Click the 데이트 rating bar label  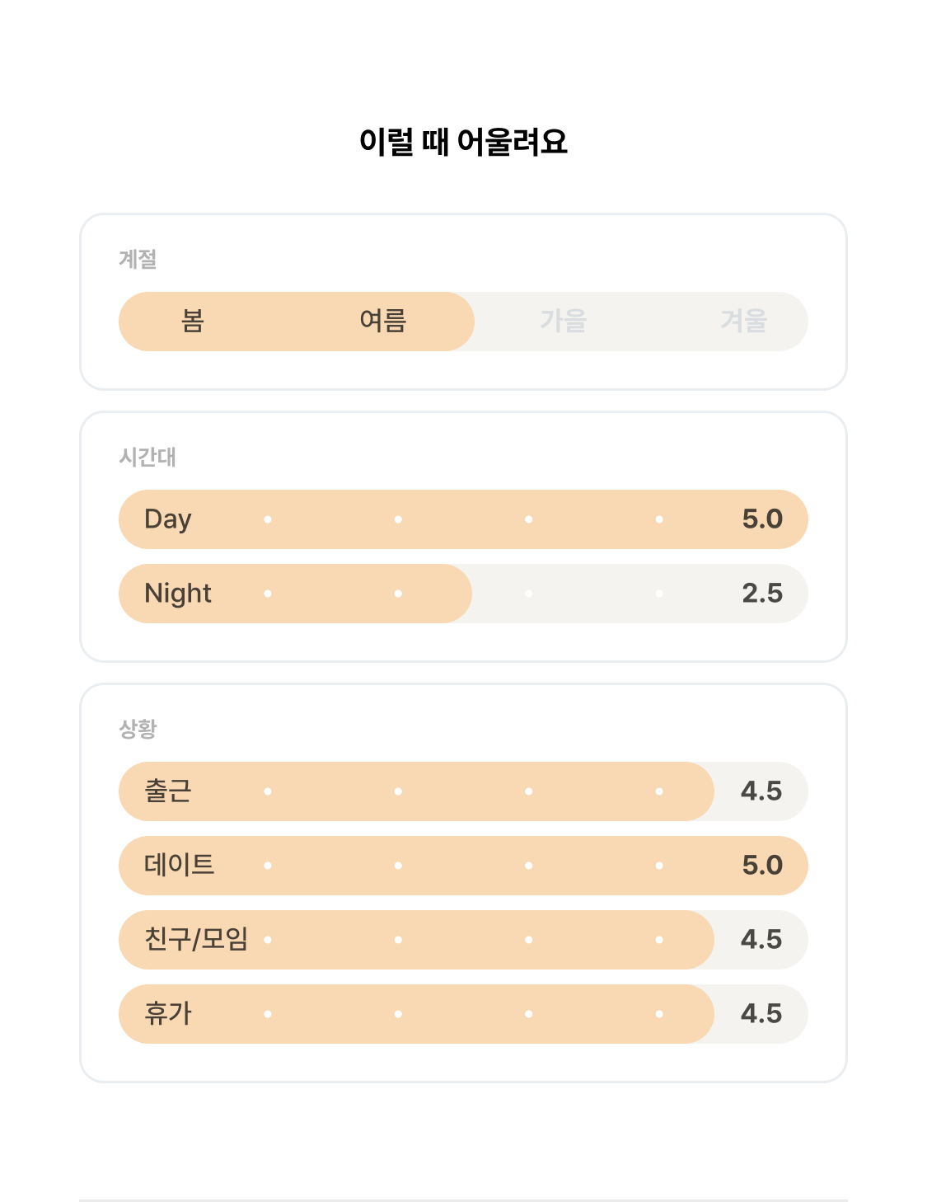pyautogui.click(x=180, y=866)
